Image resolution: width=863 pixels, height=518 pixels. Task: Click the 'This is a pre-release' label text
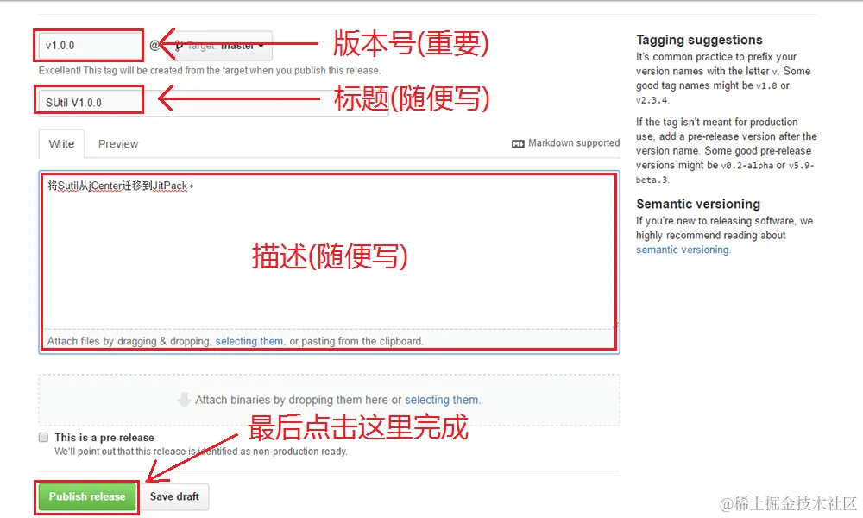tap(104, 438)
